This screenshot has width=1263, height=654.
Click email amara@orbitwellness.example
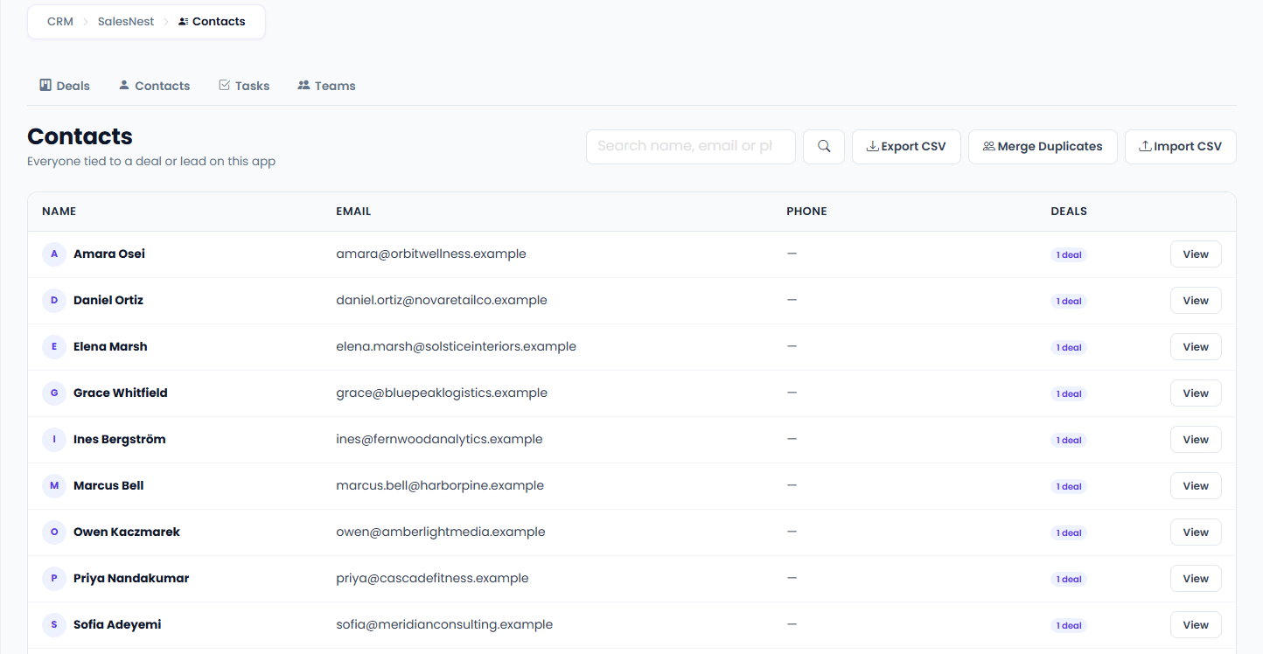(431, 254)
